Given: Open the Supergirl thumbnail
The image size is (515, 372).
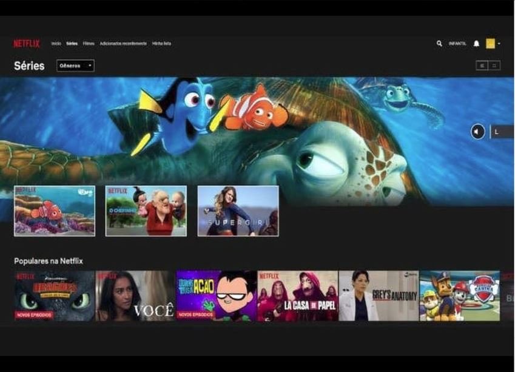Looking at the screenshot, I should [x=238, y=211].
